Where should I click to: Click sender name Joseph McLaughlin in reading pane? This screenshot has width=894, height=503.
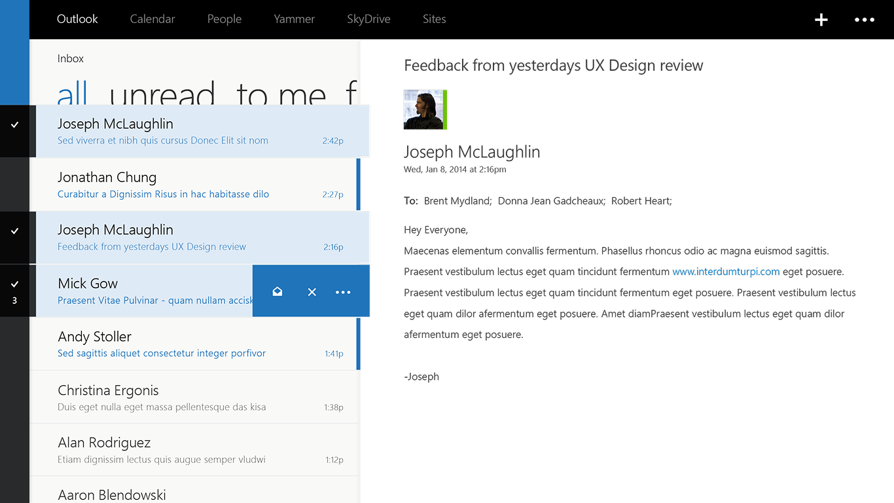472,152
